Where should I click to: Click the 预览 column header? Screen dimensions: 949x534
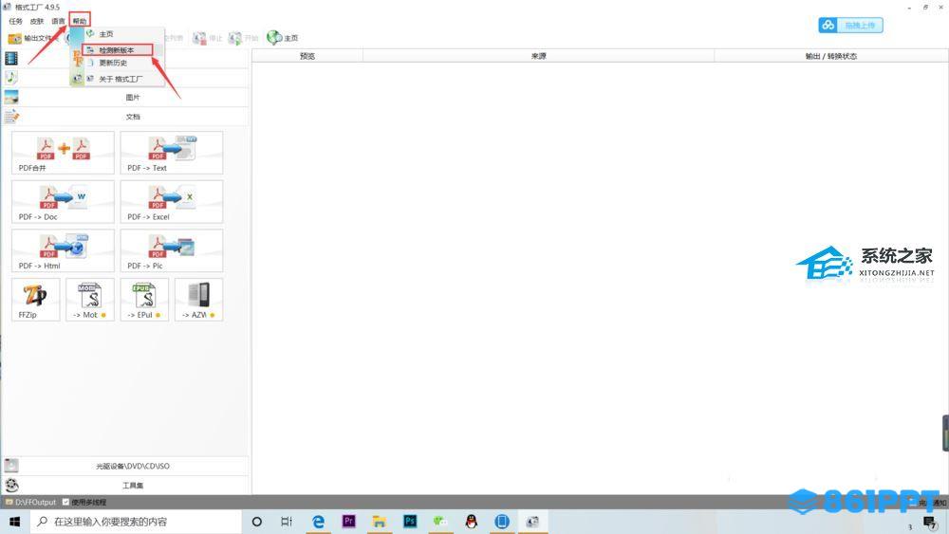coord(307,56)
